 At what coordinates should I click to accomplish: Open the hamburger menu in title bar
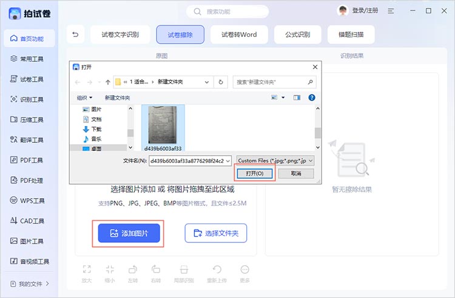tap(391, 11)
